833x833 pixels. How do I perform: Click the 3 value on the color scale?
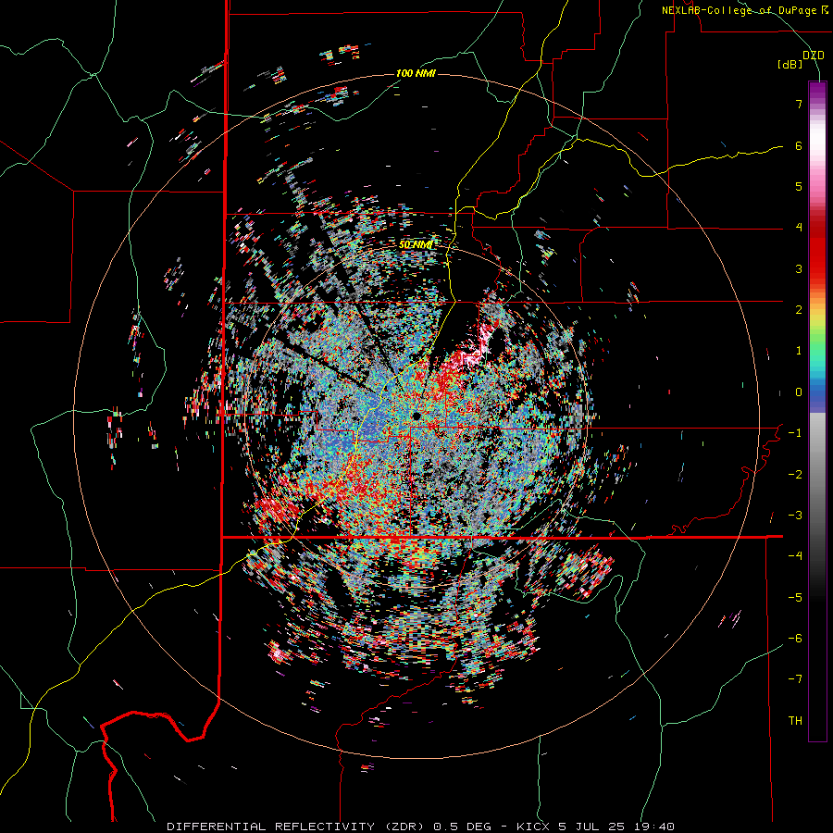tap(799, 268)
